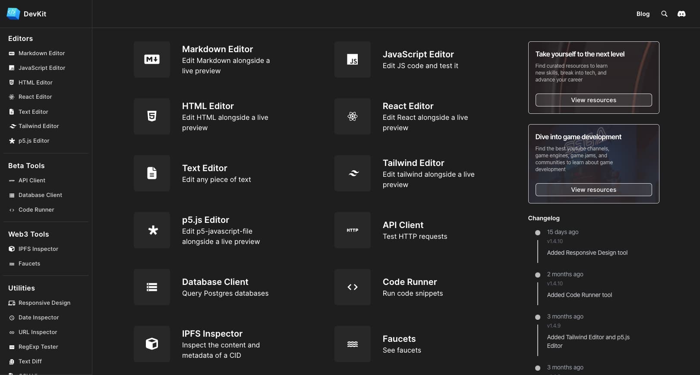Click View resources under game development card
Image resolution: width=700 pixels, height=375 pixels.
coord(593,190)
